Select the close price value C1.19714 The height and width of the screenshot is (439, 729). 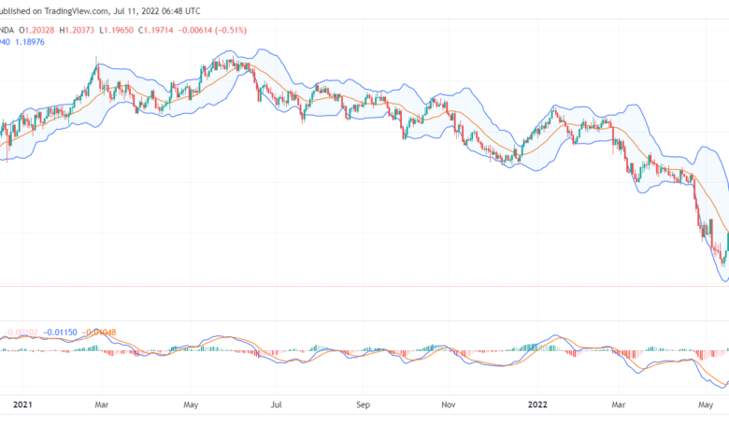[x=156, y=30]
